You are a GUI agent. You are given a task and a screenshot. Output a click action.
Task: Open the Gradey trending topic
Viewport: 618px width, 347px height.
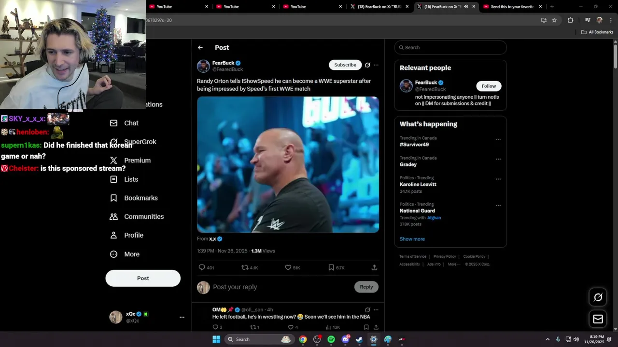408,164
